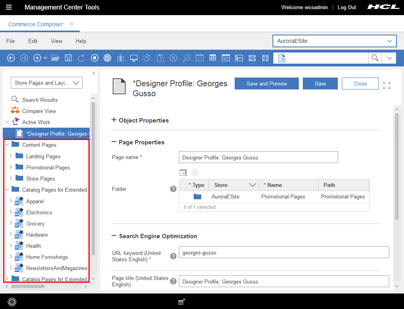Switch to the Commerce Composer tab
The width and height of the screenshot is (404, 309).
(35, 24)
